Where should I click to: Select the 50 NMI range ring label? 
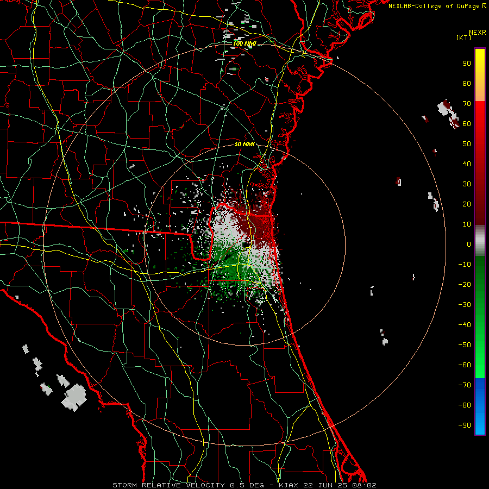tap(244, 144)
